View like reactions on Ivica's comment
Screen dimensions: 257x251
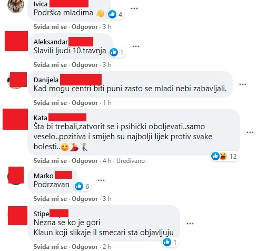116,14
